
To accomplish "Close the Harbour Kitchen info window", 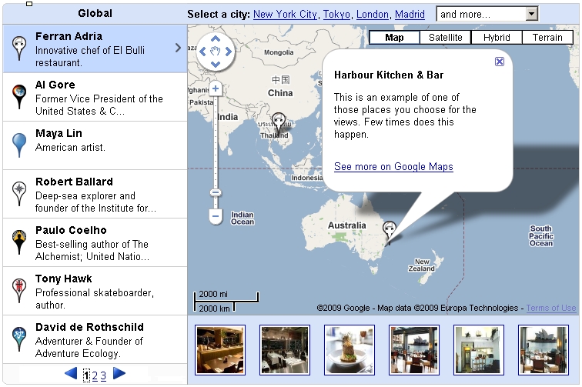I will tap(500, 62).
